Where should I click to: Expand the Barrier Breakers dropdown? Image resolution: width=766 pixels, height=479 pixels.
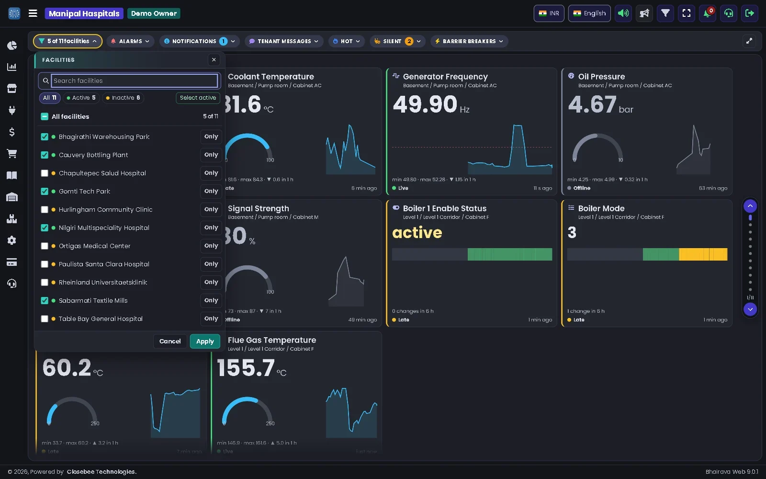coord(469,41)
